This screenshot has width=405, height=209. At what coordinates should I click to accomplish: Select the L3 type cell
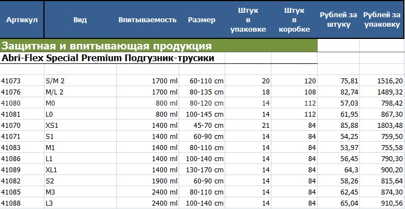pos(80,203)
